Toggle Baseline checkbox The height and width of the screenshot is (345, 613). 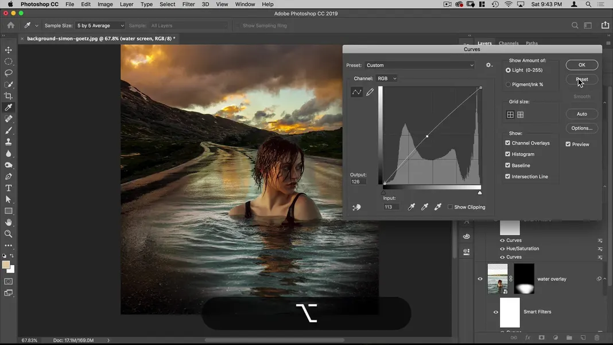click(507, 165)
